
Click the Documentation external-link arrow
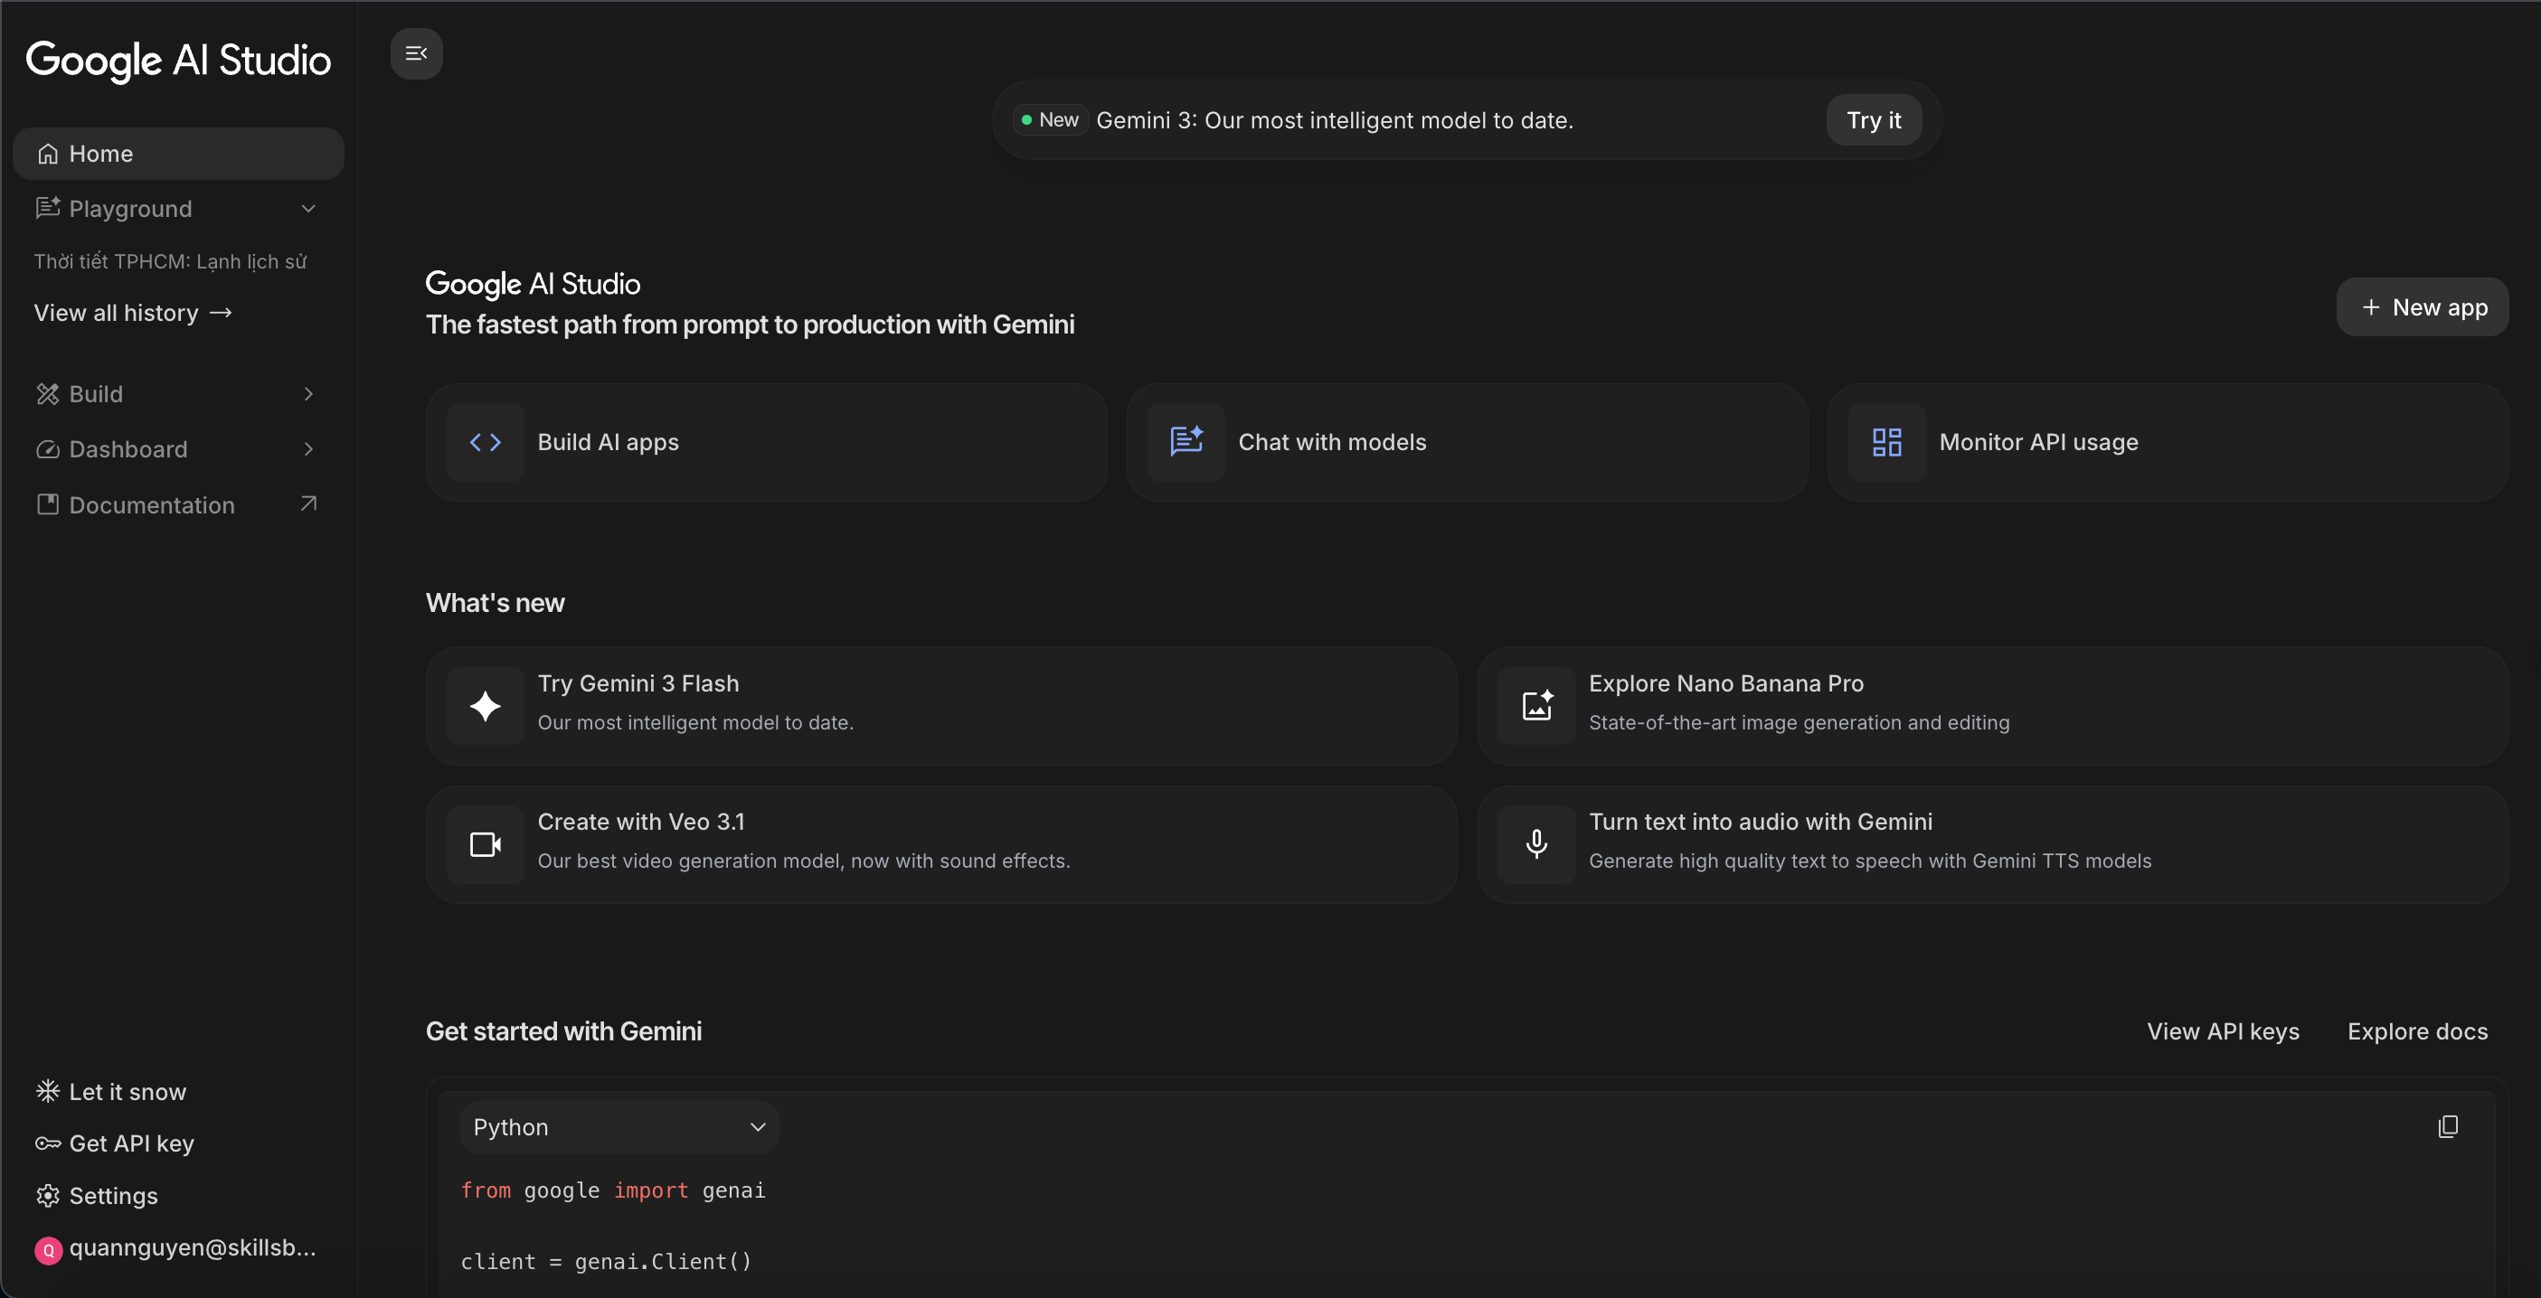click(x=308, y=504)
